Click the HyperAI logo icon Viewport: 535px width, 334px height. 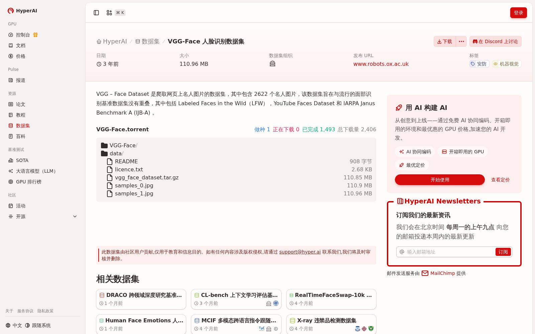point(11,11)
